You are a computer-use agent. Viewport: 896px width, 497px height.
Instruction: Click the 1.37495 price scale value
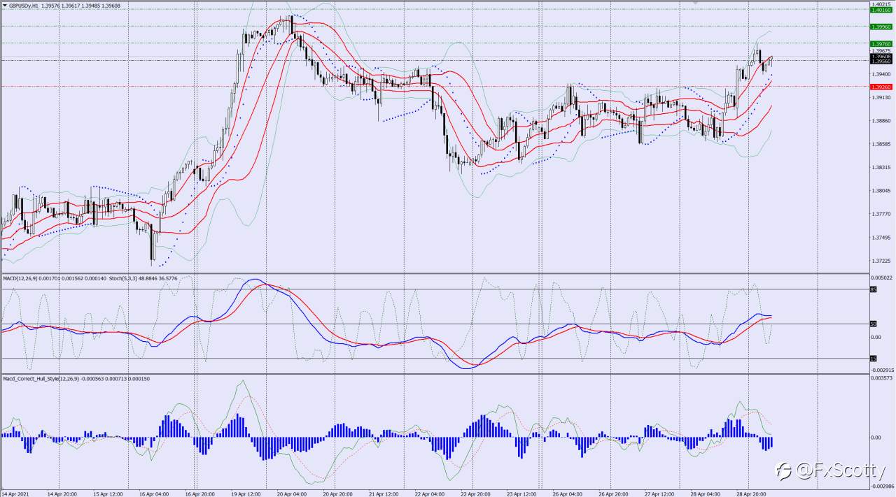click(881, 238)
